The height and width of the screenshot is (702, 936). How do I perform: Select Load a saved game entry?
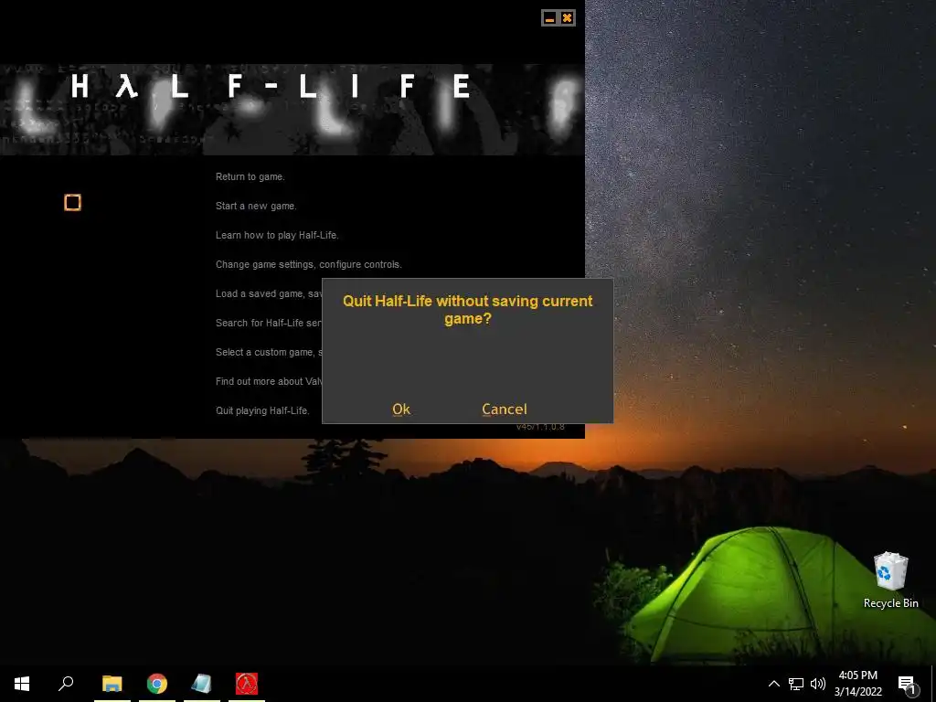269,293
